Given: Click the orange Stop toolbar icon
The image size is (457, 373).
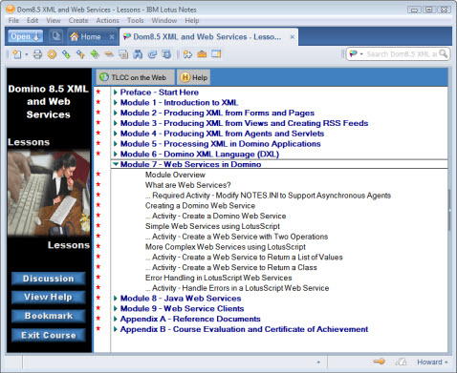Looking at the screenshot, I should coord(52,54).
